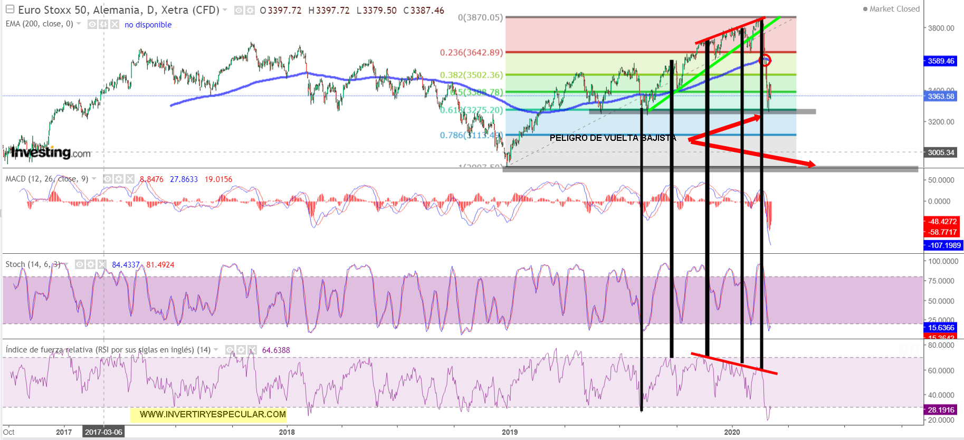This screenshot has width=964, height=440.
Task: Expand the Euro Stoxx 50 title dropdown arrow
Action: 225,10
